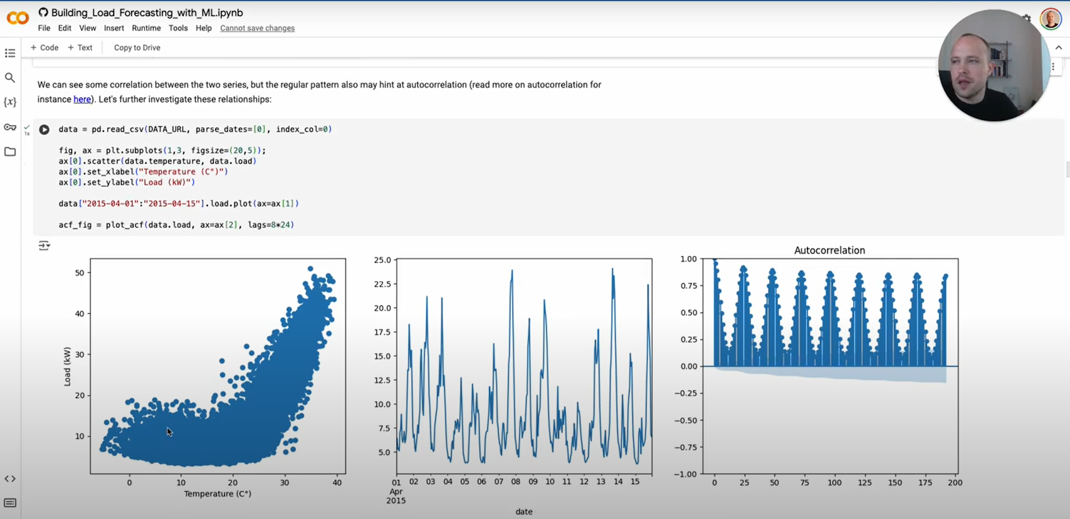Click the Autocorrelation plot

pyautogui.click(x=830, y=366)
